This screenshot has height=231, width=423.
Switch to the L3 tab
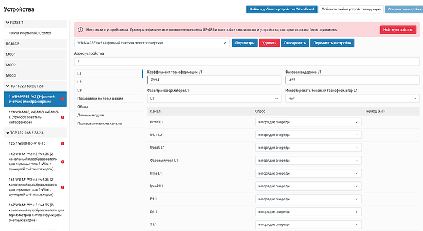point(109,90)
